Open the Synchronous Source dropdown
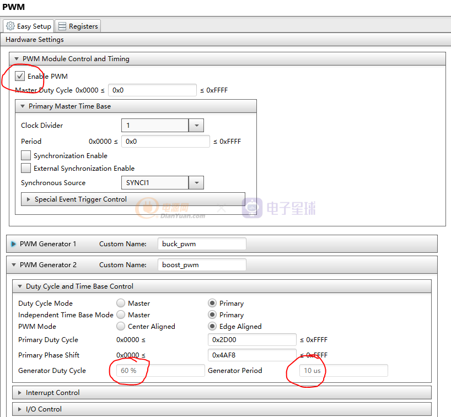The height and width of the screenshot is (417, 451). tap(196, 183)
